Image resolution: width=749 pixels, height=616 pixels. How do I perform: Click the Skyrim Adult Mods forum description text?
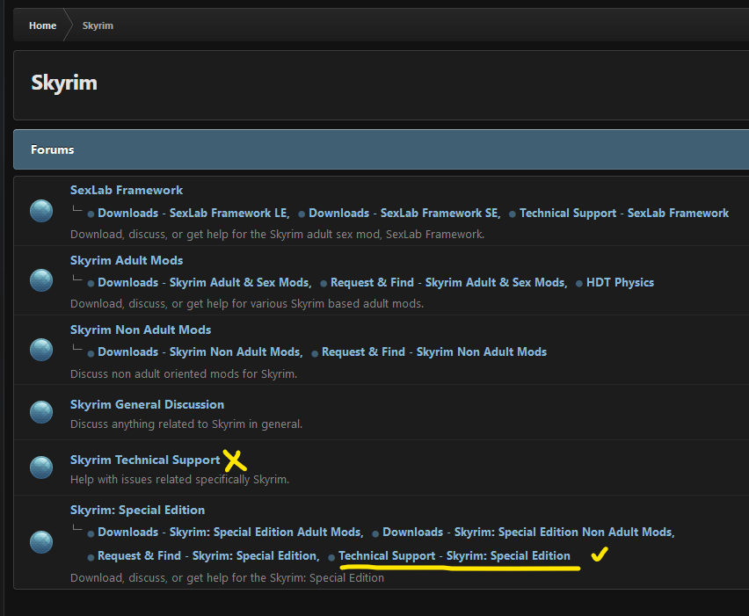pos(247,304)
